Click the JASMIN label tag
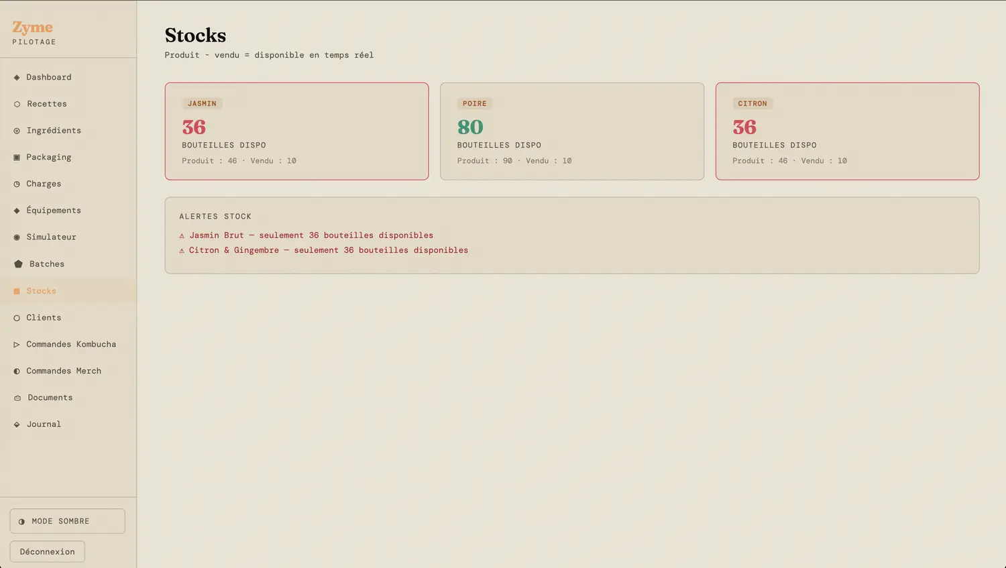The height and width of the screenshot is (568, 1006). 202,103
